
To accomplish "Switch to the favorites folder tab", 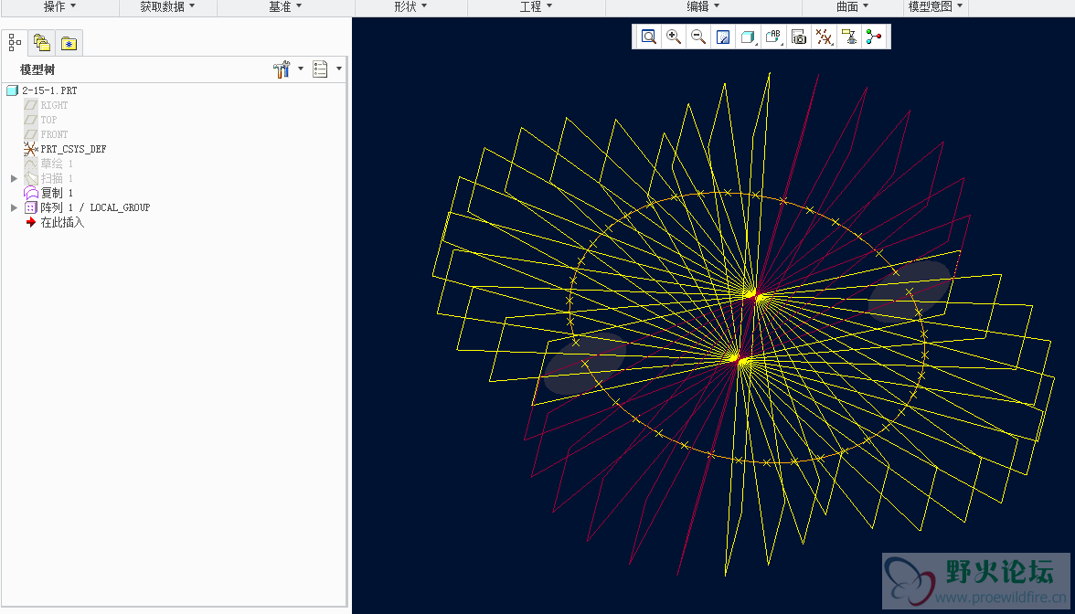I will [69, 42].
